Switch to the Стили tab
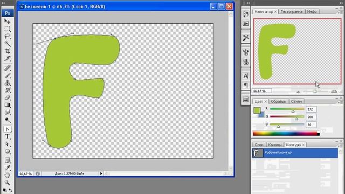Viewport: 345px width, 194px height. tap(296, 101)
